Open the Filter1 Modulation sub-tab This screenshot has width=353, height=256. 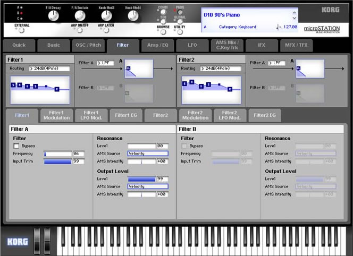[x=56, y=115]
